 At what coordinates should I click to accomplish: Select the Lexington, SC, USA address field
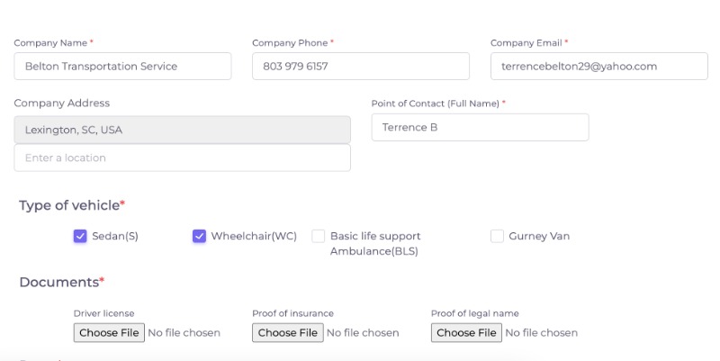pyautogui.click(x=183, y=130)
